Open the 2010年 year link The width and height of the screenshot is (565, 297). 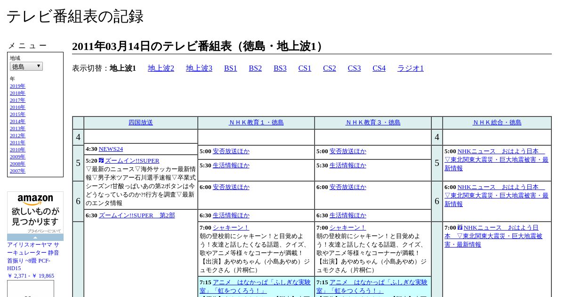click(17, 150)
